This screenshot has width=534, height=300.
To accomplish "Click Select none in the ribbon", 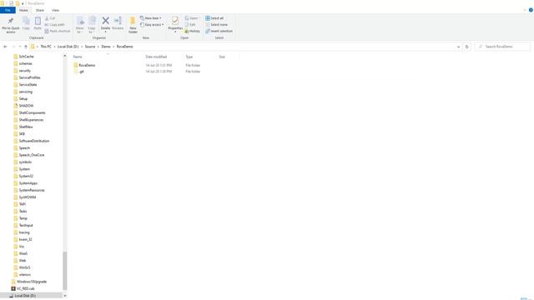I will click(216, 24).
